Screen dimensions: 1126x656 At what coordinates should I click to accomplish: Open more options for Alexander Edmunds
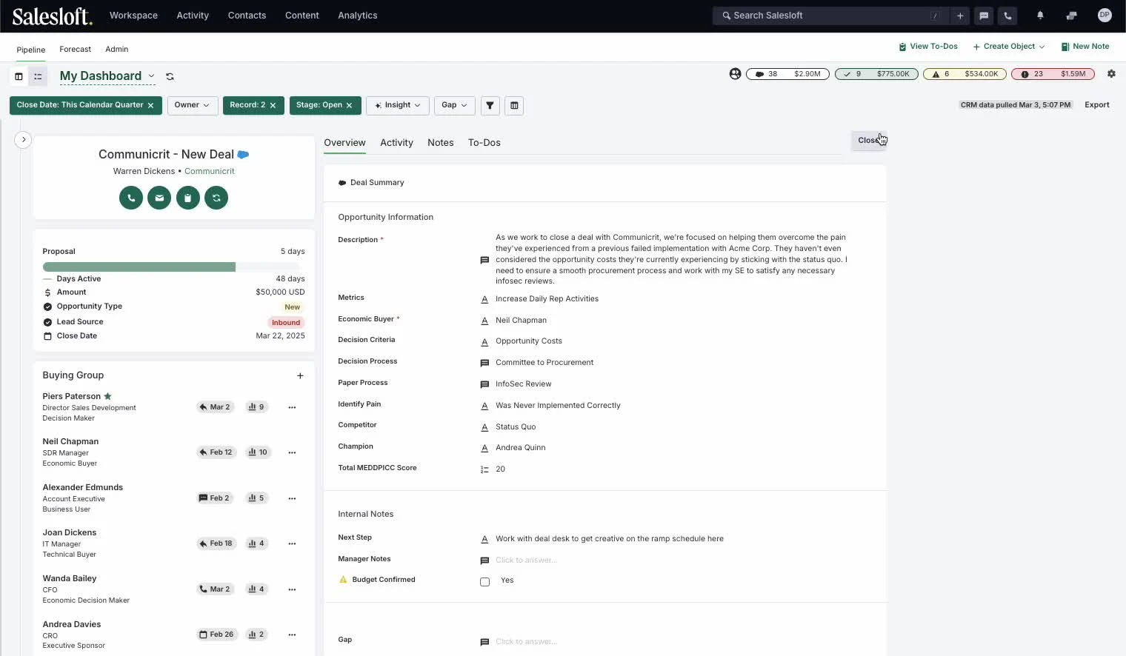click(292, 498)
